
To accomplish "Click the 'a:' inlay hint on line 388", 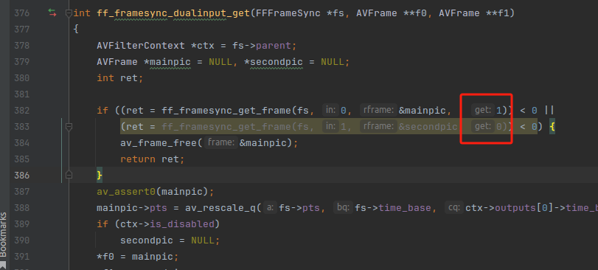I will pyautogui.click(x=270, y=208).
